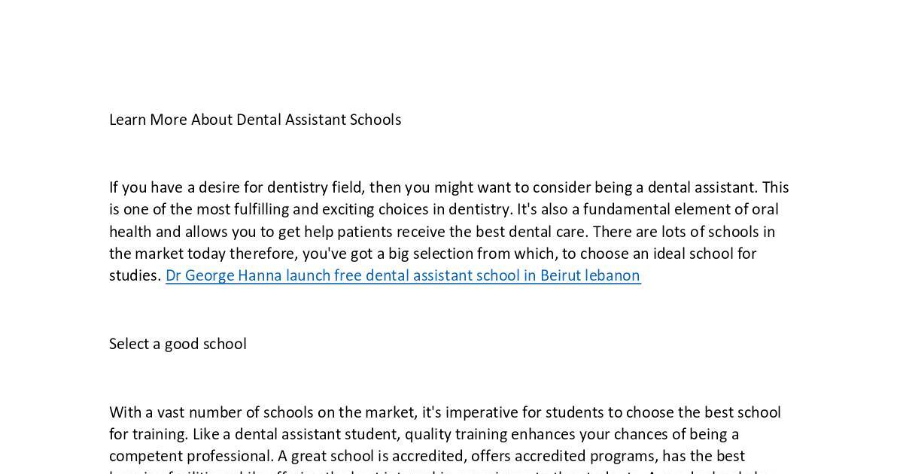Screen dimensions: 903x474
Task: Click the 'Select a good school' heading
Action: pos(178,344)
